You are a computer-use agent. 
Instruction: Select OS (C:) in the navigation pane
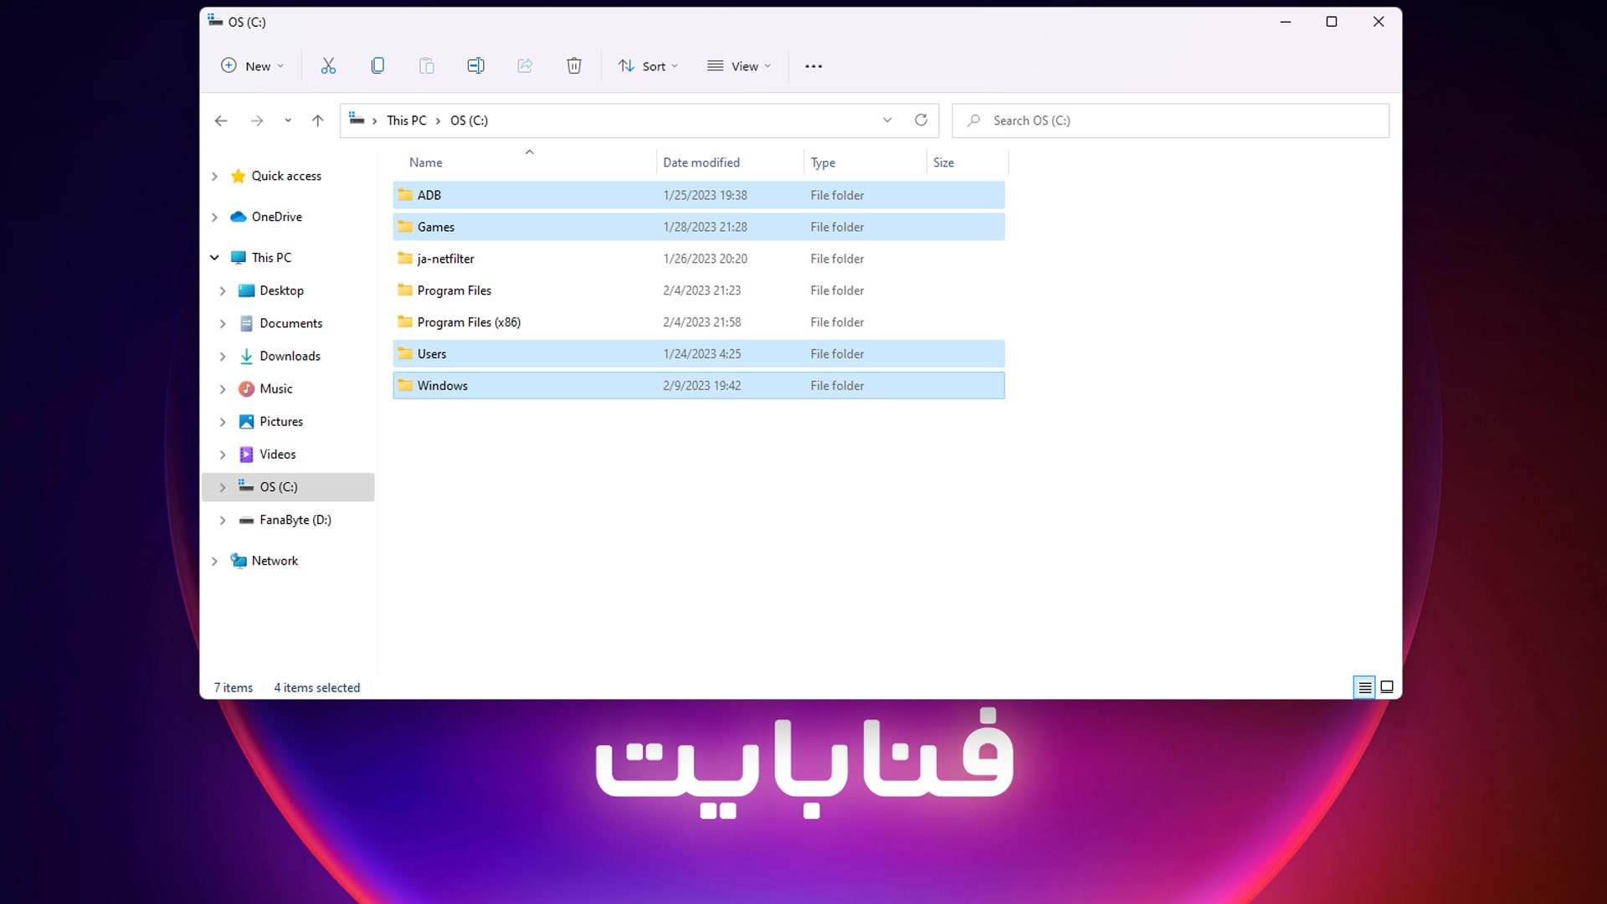(x=288, y=487)
